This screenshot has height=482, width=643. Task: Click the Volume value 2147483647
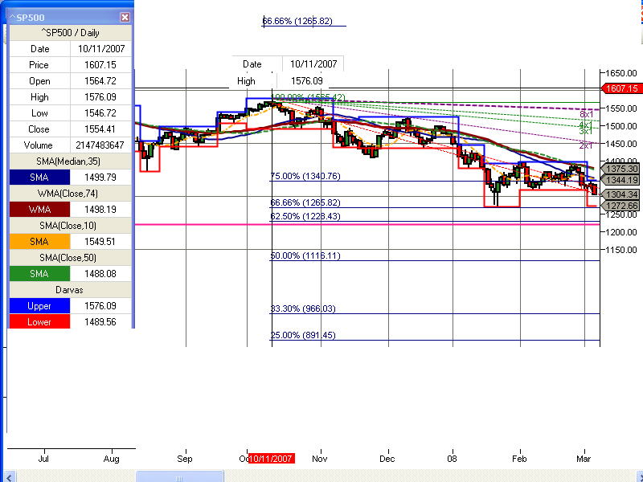(101, 145)
